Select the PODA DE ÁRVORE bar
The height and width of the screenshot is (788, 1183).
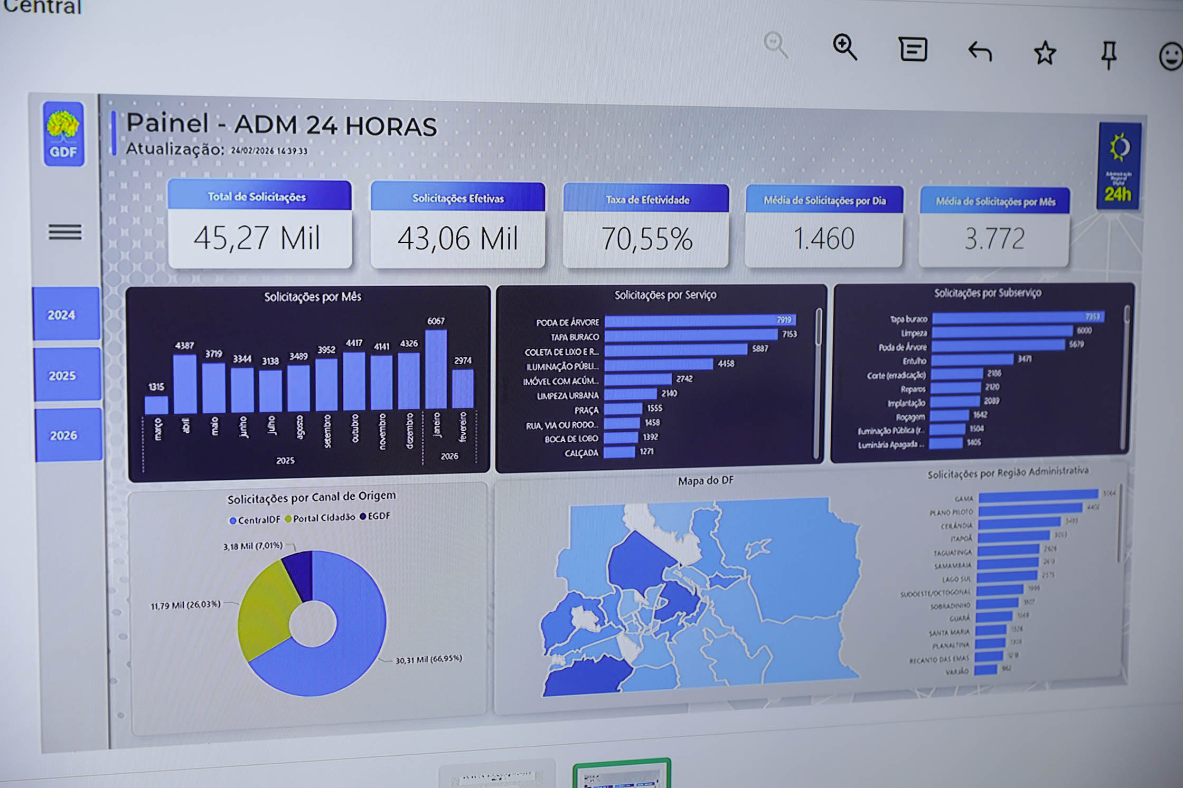697,320
